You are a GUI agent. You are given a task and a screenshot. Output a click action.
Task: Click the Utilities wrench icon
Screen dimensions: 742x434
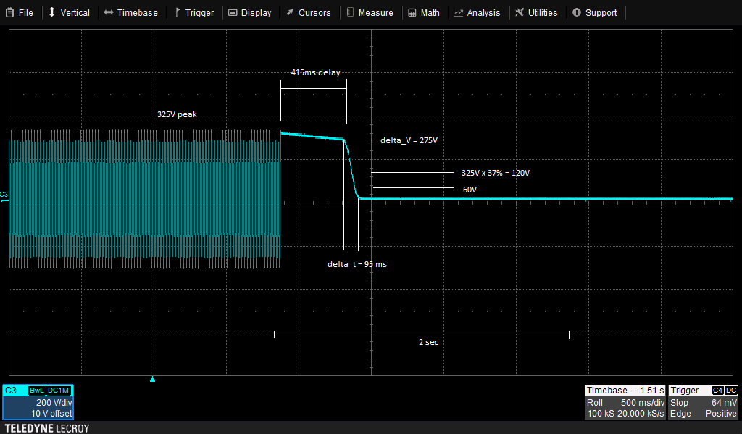[519, 12]
